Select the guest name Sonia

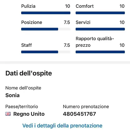coord(12,95)
